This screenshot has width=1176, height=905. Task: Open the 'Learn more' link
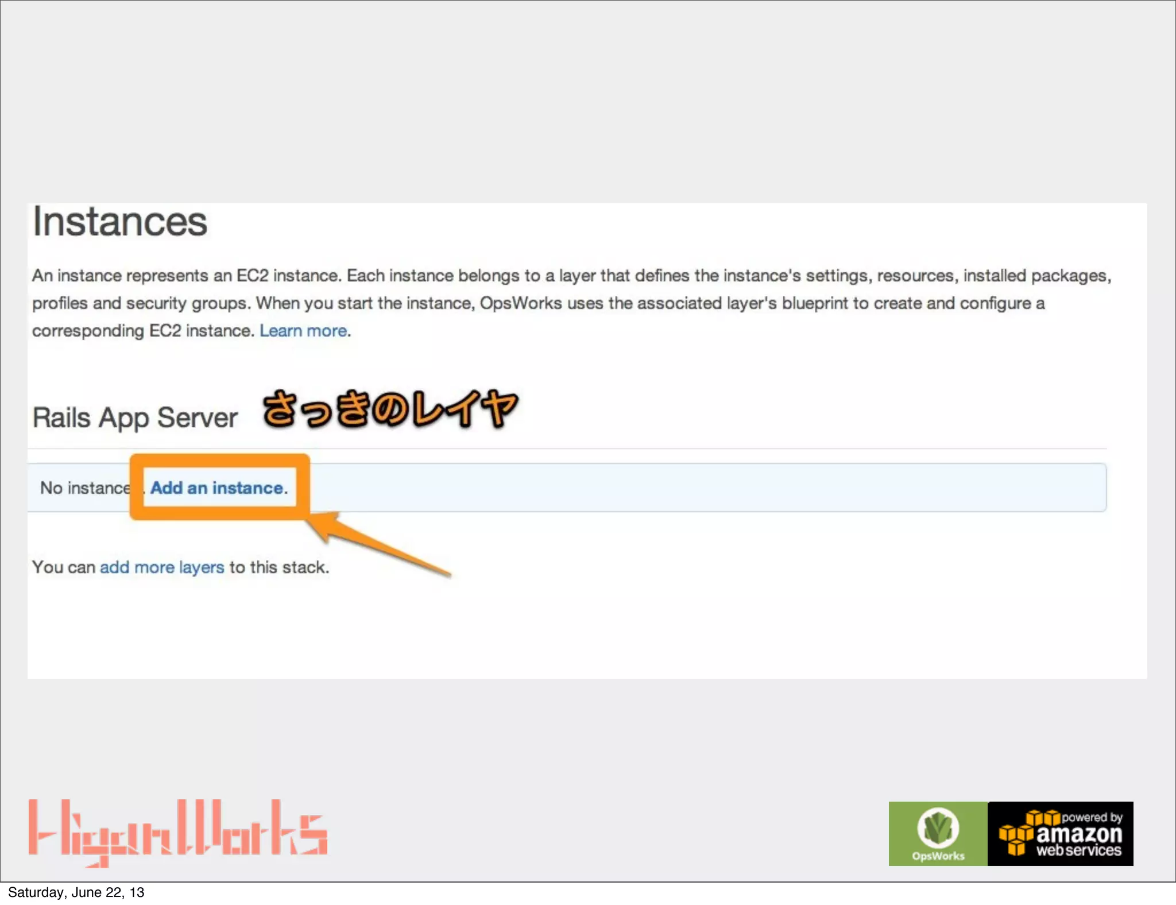point(303,331)
